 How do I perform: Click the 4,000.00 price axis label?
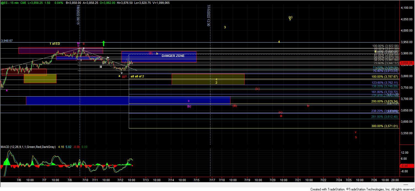tap(407, 30)
